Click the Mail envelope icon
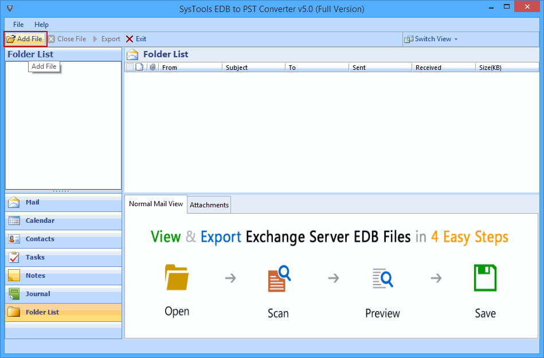 click(x=14, y=202)
